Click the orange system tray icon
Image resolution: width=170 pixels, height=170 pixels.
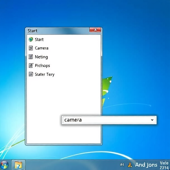130,165
